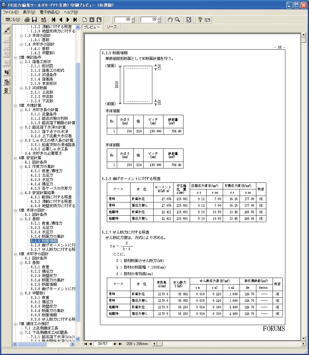Click the printer icon in the toolbar

click(27, 20)
